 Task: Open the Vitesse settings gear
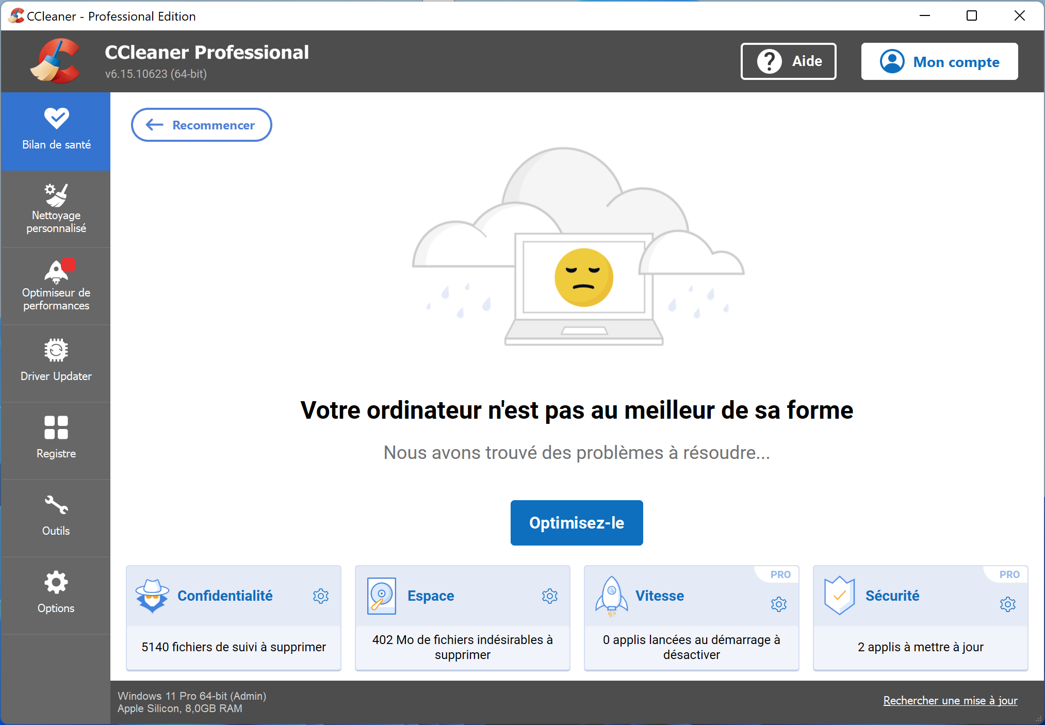point(779,604)
